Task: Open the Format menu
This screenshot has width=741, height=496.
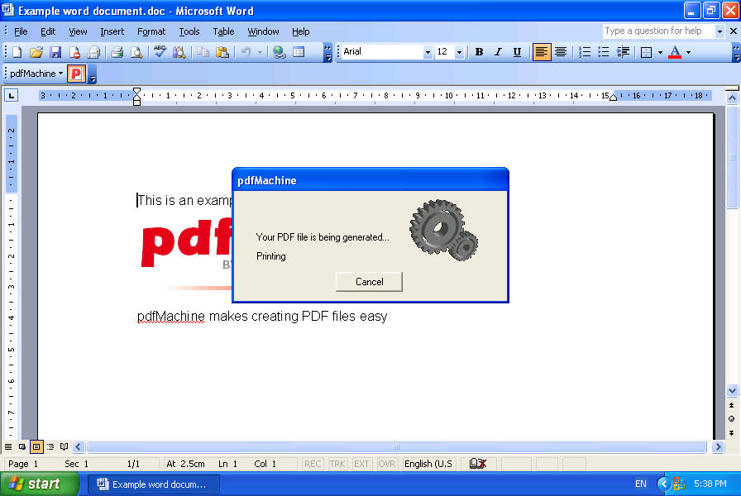Action: (x=151, y=31)
